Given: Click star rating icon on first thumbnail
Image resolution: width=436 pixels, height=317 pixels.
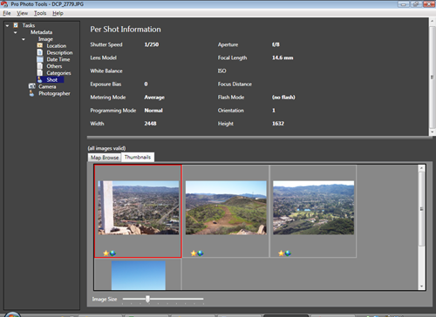Looking at the screenshot, I should (106, 253).
